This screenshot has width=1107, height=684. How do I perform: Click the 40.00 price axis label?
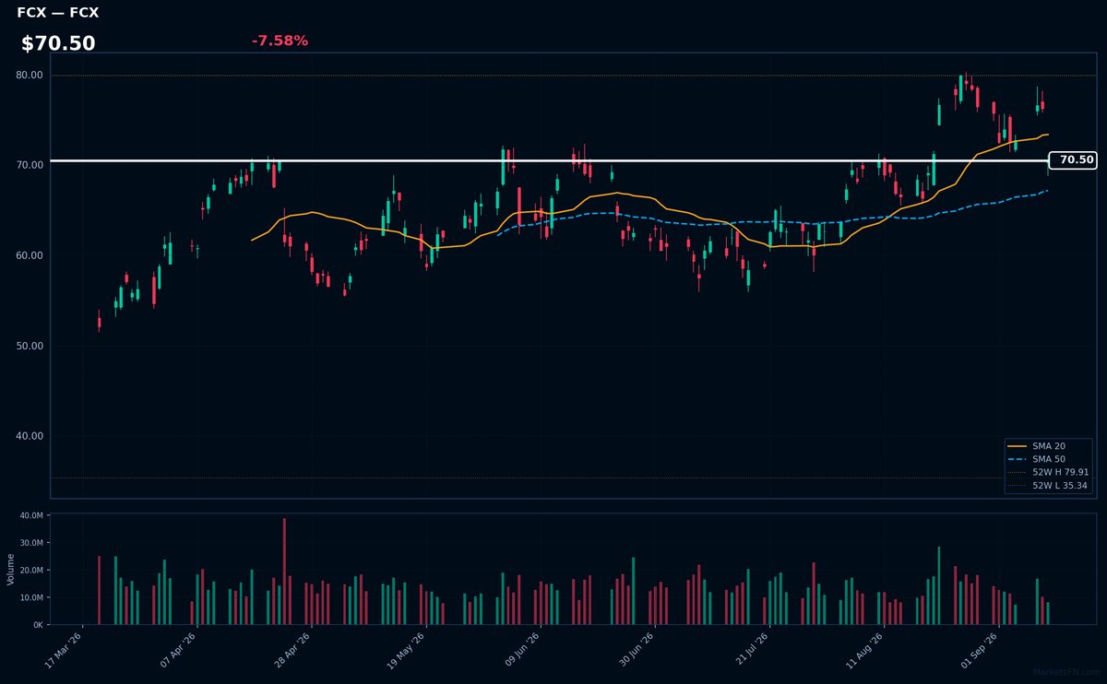tap(30, 436)
